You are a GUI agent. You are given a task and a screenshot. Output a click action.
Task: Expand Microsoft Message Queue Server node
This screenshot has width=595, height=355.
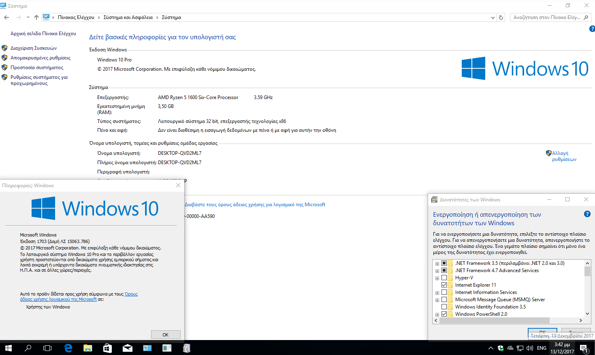pyautogui.click(x=437, y=300)
